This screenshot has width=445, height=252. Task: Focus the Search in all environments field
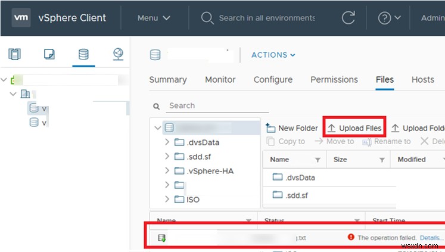(267, 18)
